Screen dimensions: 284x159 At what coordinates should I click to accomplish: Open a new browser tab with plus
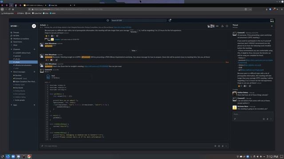tap(75, 5)
